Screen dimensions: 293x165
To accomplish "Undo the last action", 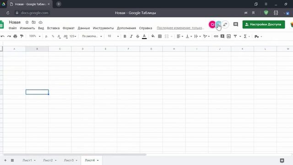I will click(x=3, y=36).
